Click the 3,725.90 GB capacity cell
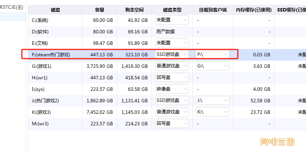 tap(100, 66)
